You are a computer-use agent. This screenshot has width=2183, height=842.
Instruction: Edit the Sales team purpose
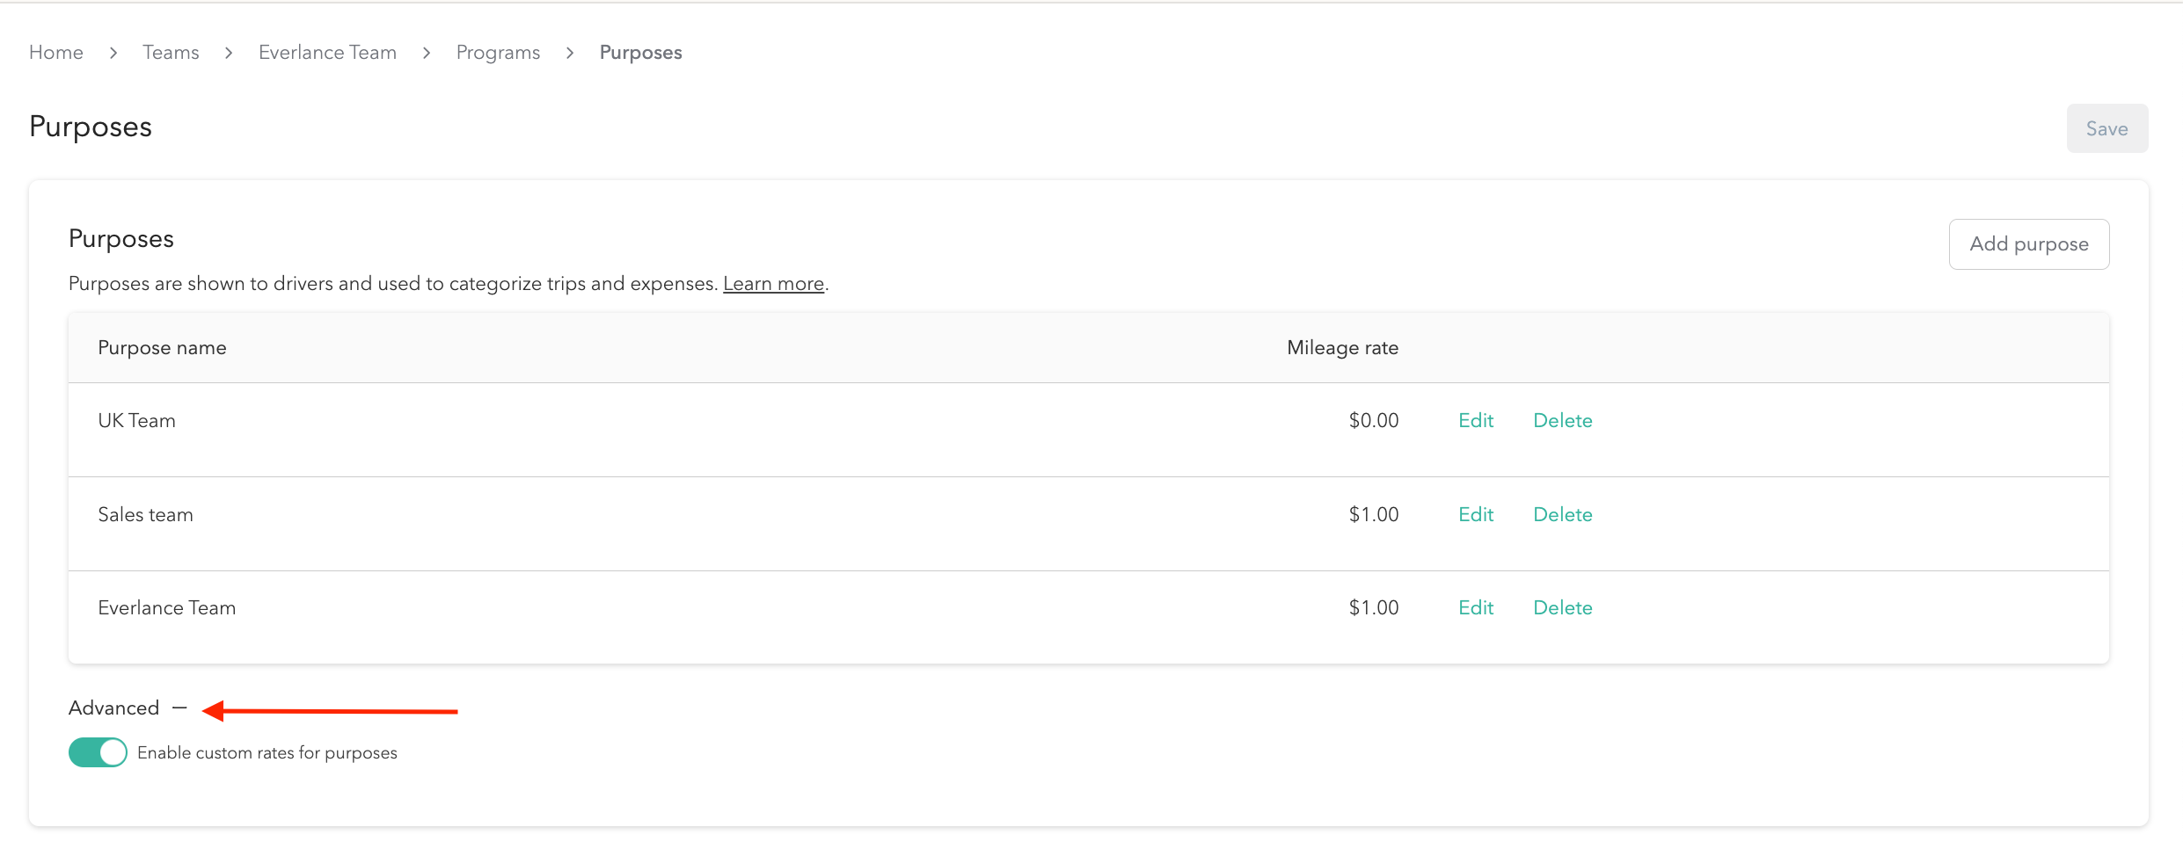click(x=1475, y=515)
